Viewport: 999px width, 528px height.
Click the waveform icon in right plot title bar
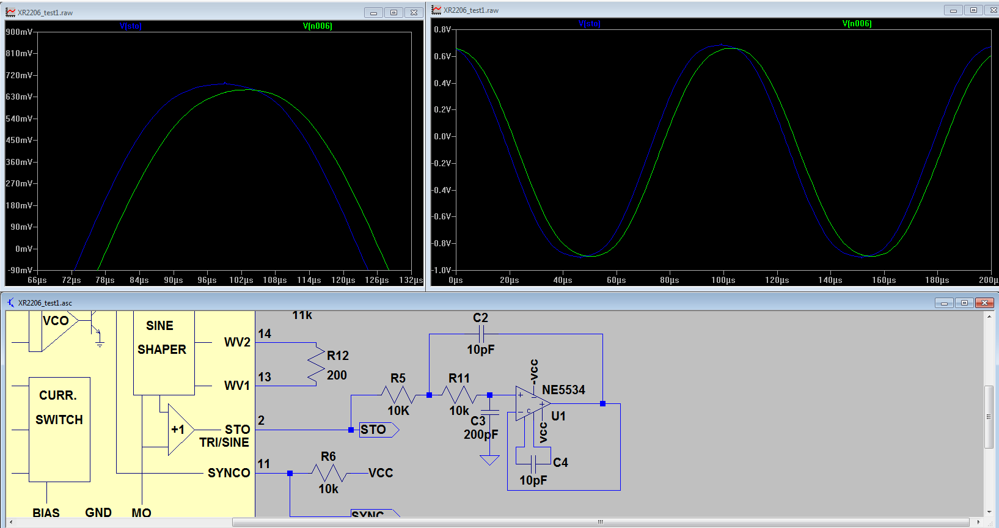436,10
